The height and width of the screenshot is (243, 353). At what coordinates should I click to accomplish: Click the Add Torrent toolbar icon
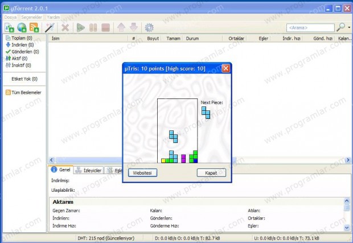tap(9, 27)
